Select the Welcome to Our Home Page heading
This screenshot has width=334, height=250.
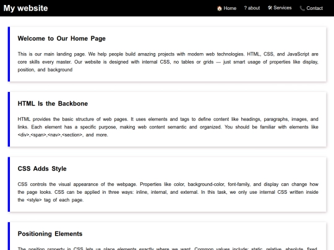[x=62, y=38]
